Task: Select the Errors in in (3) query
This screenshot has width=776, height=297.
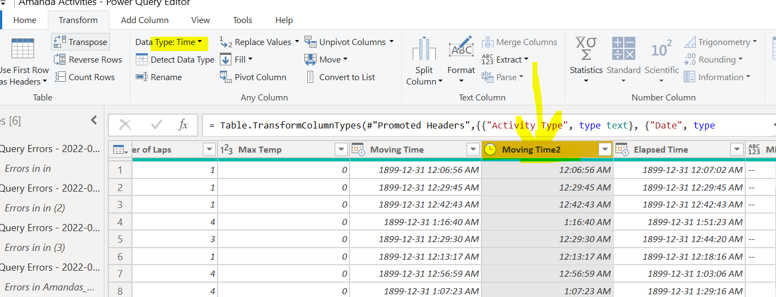Action: (x=35, y=248)
